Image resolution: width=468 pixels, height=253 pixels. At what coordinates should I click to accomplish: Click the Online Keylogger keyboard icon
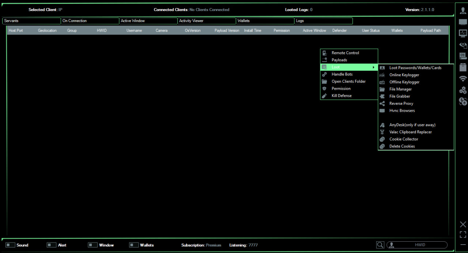click(382, 75)
